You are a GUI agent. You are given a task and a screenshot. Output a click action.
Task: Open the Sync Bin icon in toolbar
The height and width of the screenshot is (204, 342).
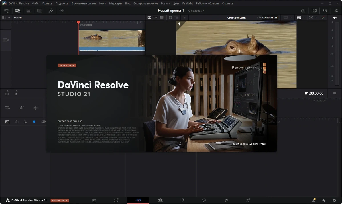(18, 11)
